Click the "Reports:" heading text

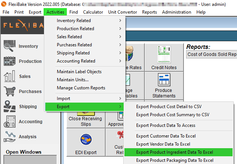point(198,47)
